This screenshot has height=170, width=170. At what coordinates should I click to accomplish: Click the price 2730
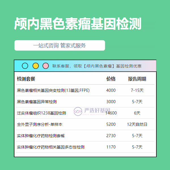[x=111, y=136]
